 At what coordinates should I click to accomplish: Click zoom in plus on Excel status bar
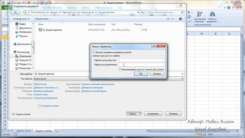(238, 135)
